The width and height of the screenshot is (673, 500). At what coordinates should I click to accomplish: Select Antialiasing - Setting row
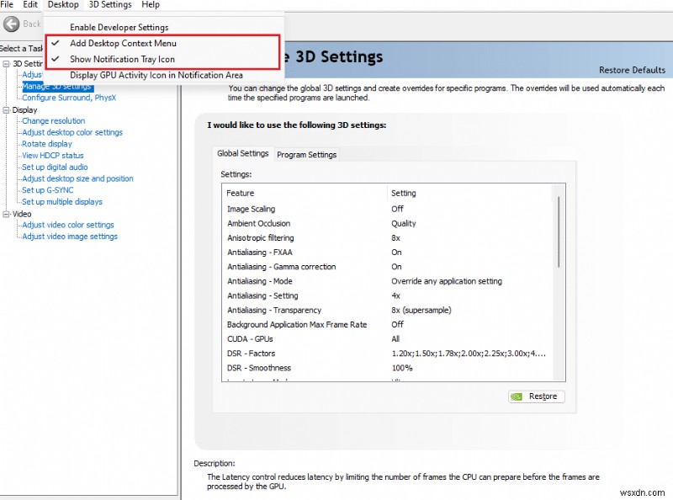pyautogui.click(x=386, y=295)
